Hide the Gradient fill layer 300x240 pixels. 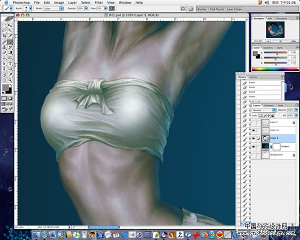coord(253,147)
